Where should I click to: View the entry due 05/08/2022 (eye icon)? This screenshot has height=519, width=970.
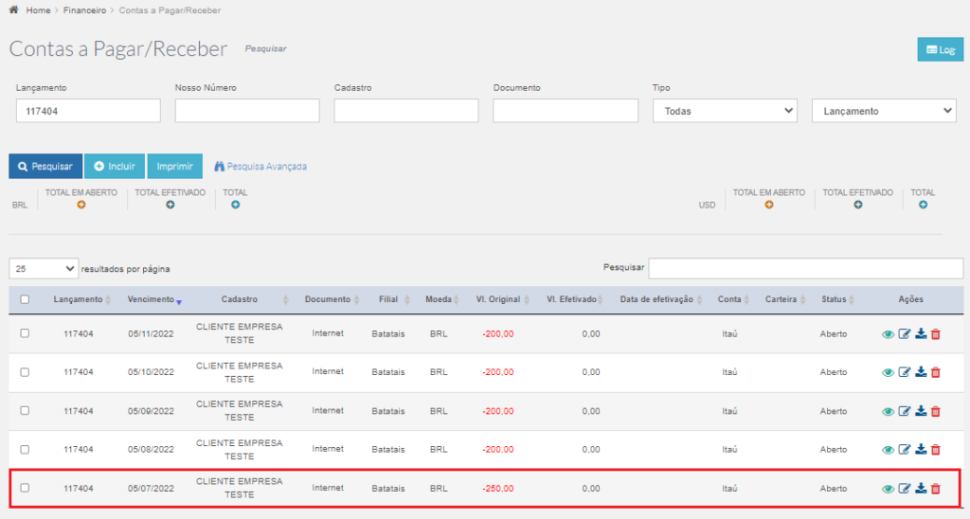point(888,450)
